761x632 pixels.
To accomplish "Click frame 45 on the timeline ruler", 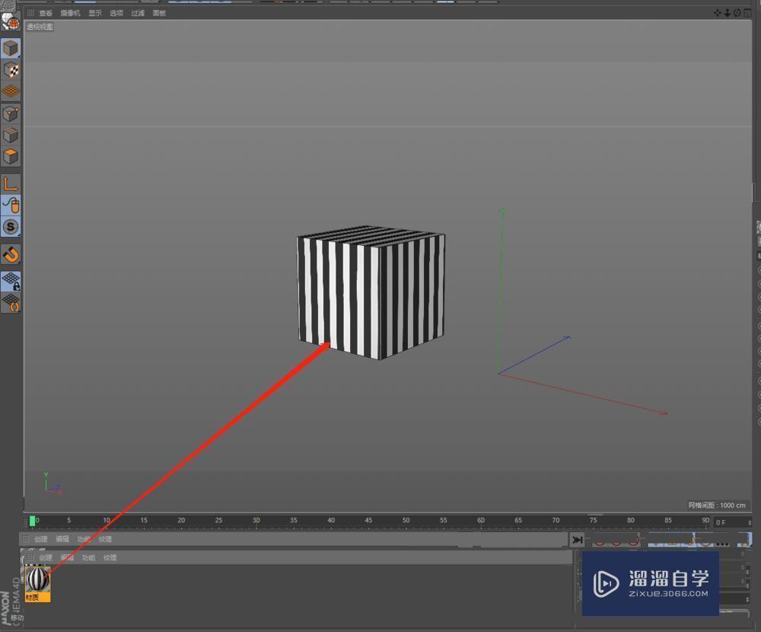I will coord(368,520).
